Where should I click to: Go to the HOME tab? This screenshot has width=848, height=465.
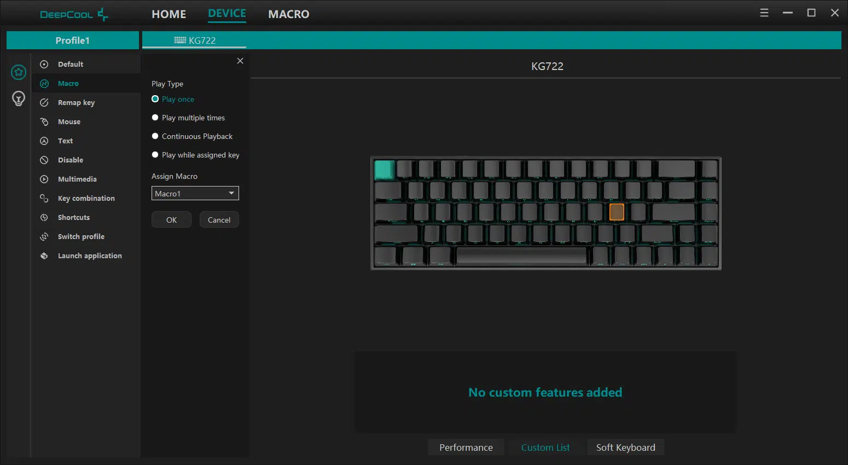click(169, 14)
